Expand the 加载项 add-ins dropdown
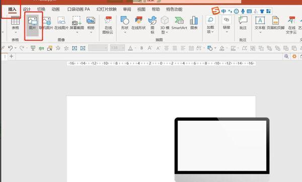 coord(212,32)
